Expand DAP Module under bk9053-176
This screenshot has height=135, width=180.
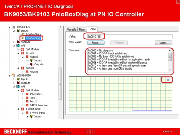click(x=18, y=49)
